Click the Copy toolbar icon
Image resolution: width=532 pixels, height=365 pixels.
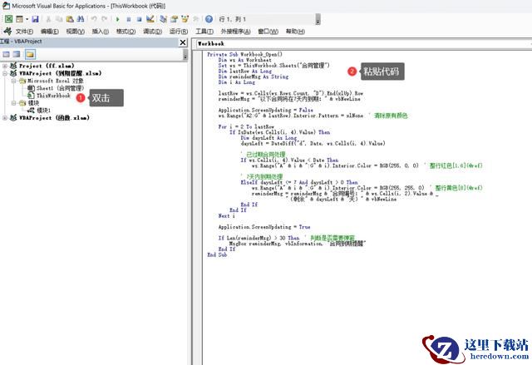(x=59, y=19)
